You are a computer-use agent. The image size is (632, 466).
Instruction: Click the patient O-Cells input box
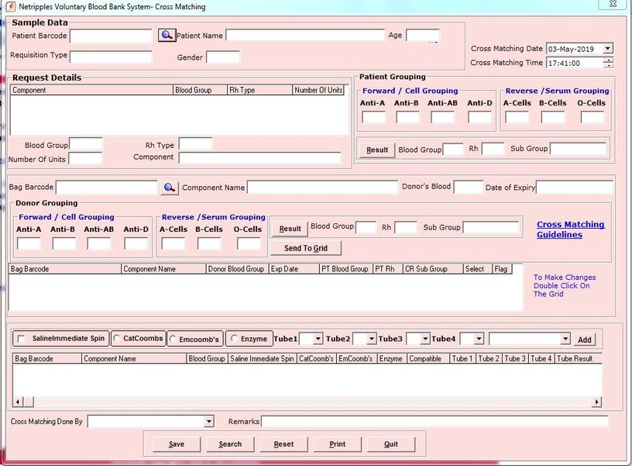click(x=592, y=117)
